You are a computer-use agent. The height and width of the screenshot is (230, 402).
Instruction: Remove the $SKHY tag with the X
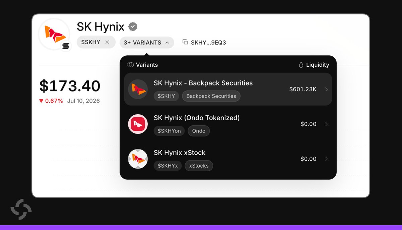point(107,42)
